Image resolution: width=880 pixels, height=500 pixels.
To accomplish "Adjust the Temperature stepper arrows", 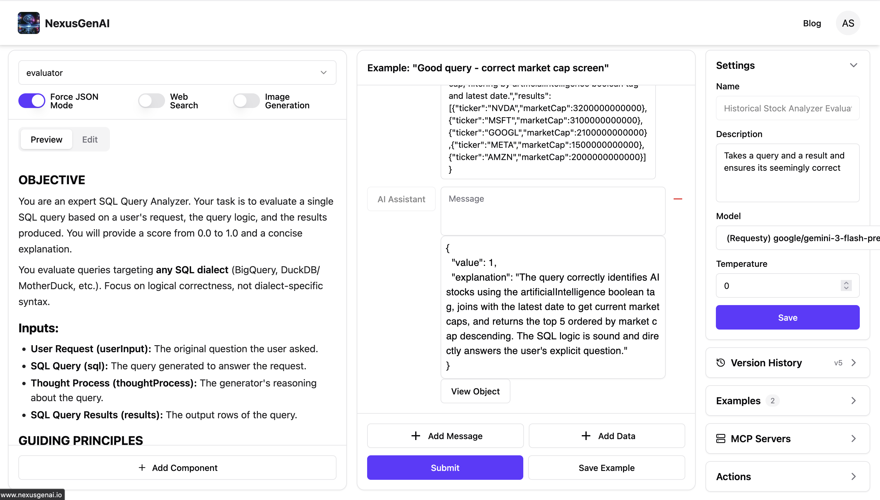I will 846,285.
